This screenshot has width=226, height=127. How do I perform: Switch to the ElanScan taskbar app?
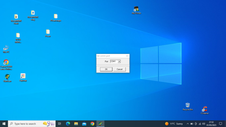[x=100, y=124]
